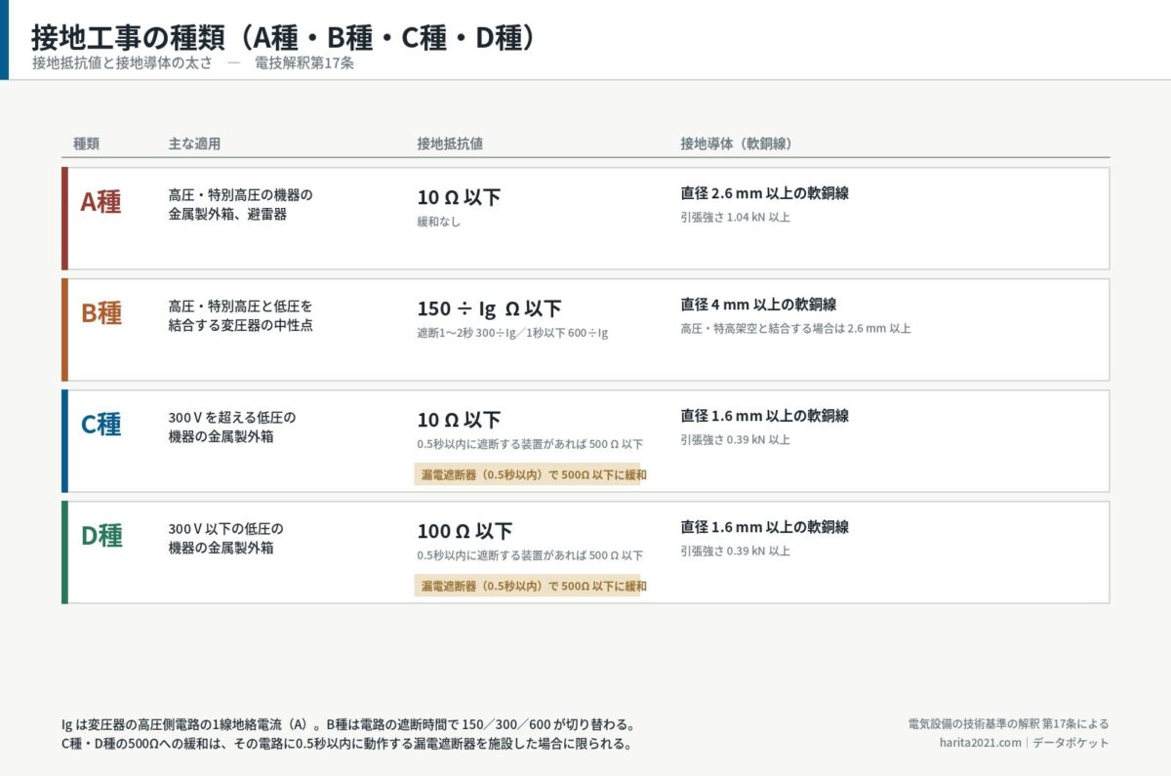Click the A種 row label
The height and width of the screenshot is (776, 1171).
101,202
